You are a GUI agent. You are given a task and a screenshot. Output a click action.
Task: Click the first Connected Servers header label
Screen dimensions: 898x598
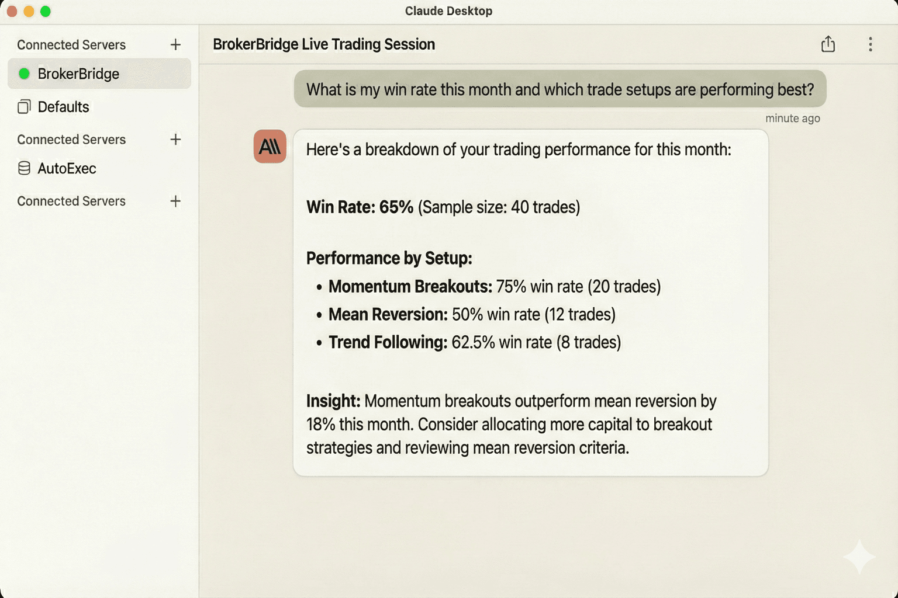pyautogui.click(x=71, y=44)
